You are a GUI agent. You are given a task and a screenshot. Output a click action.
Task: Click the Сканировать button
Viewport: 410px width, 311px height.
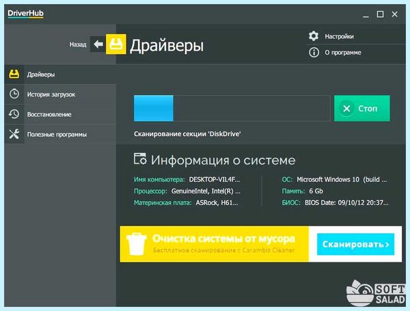(x=355, y=244)
